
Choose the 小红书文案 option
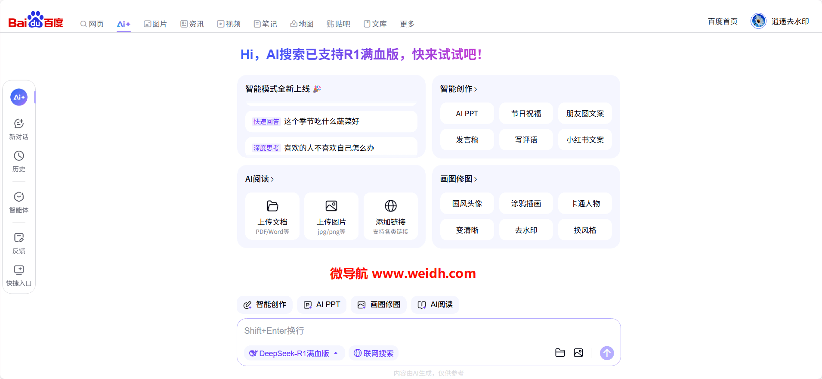coord(585,140)
